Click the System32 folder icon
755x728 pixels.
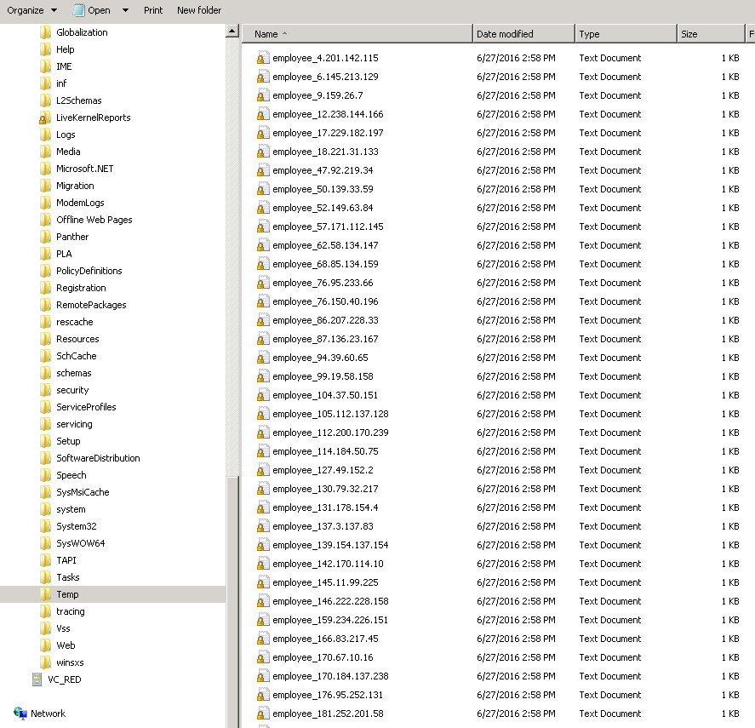pyautogui.click(x=45, y=526)
